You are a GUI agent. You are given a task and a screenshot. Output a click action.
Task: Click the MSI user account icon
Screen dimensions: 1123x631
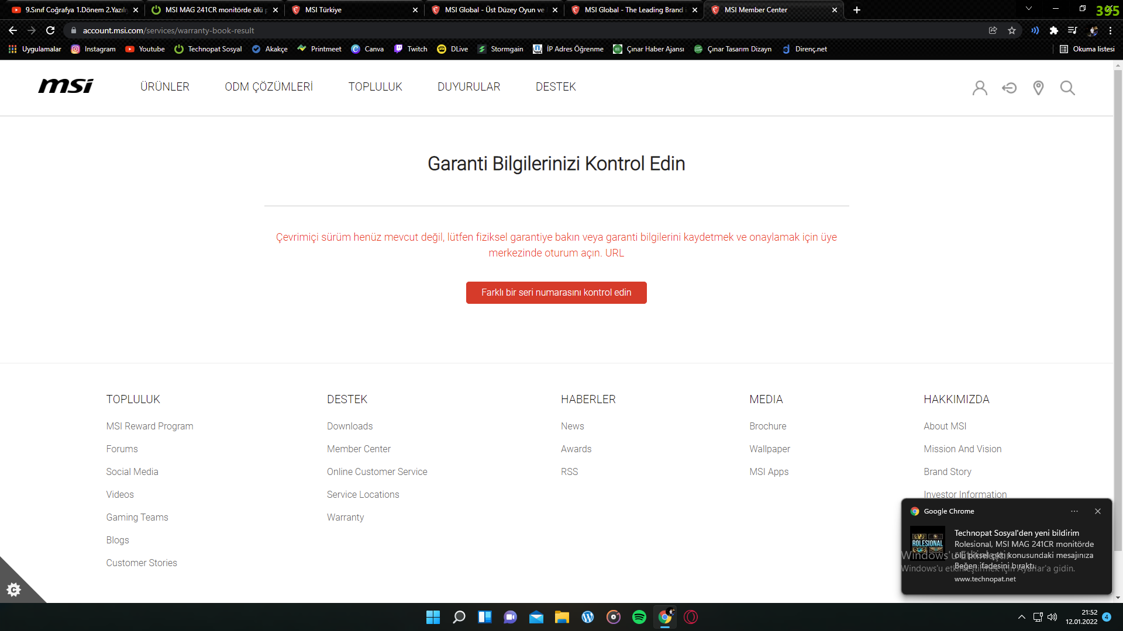point(980,88)
